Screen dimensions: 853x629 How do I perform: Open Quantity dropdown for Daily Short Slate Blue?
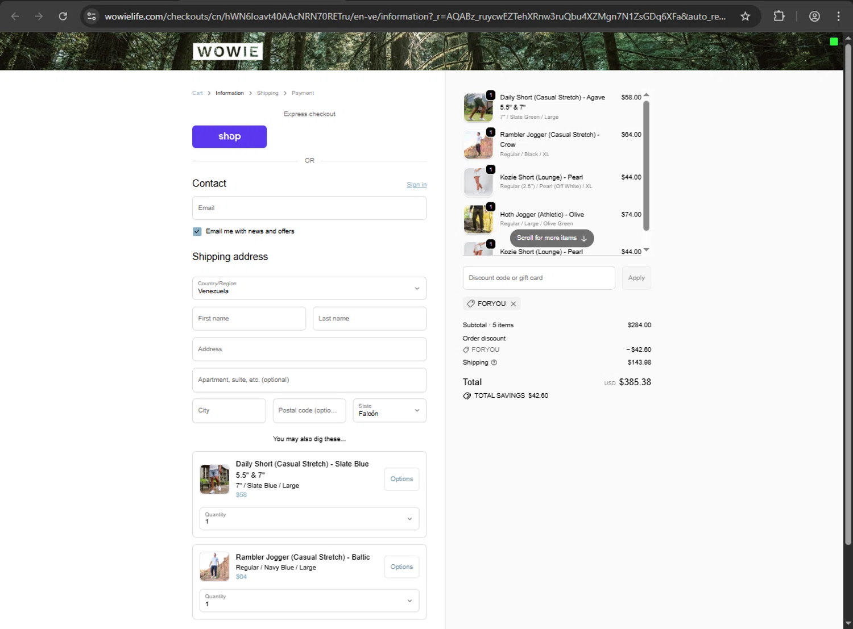coord(309,519)
